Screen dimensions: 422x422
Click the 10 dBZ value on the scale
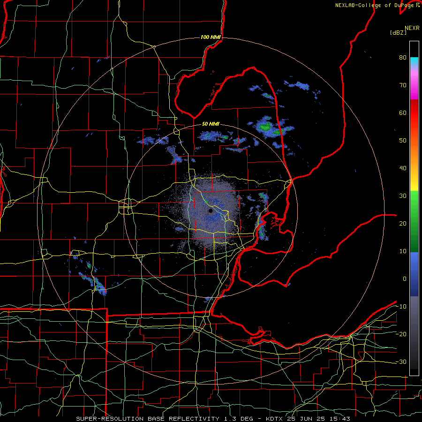pyautogui.click(x=403, y=251)
